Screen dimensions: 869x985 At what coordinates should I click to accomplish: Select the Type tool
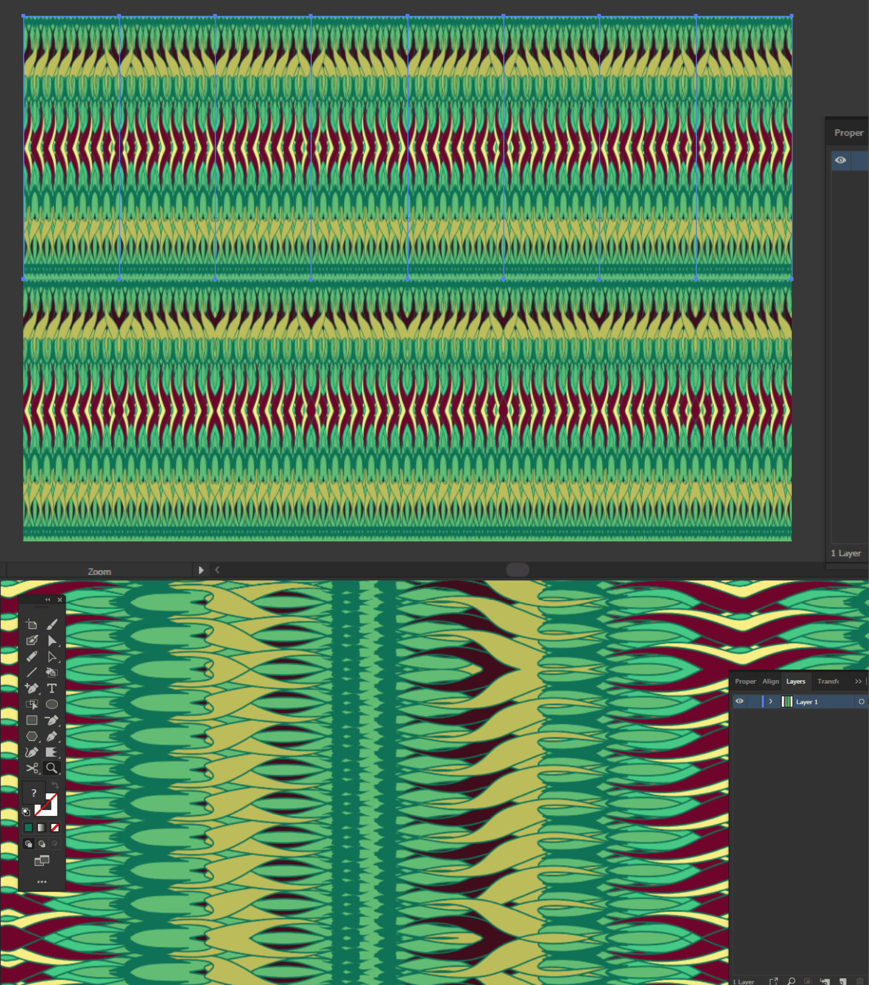tap(52, 688)
